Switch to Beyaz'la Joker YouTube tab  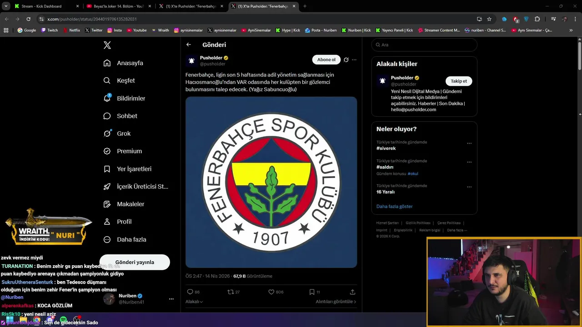(118, 6)
